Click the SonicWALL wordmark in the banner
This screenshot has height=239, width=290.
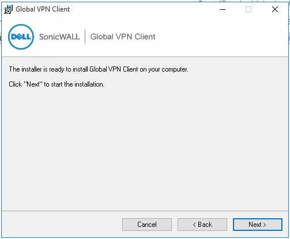(59, 36)
